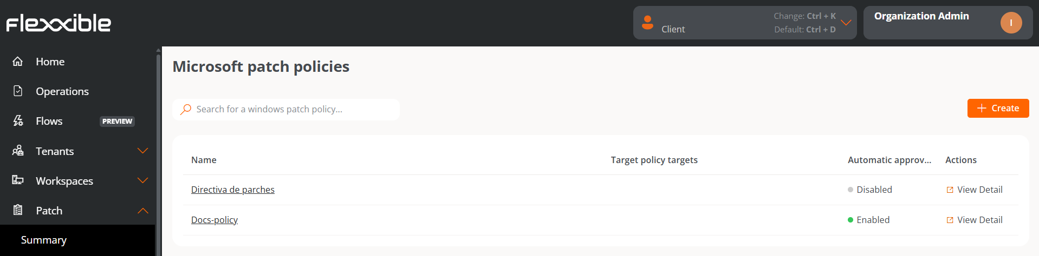The width and height of the screenshot is (1039, 256).
Task: Open the Client selector dropdown arrow
Action: point(846,23)
